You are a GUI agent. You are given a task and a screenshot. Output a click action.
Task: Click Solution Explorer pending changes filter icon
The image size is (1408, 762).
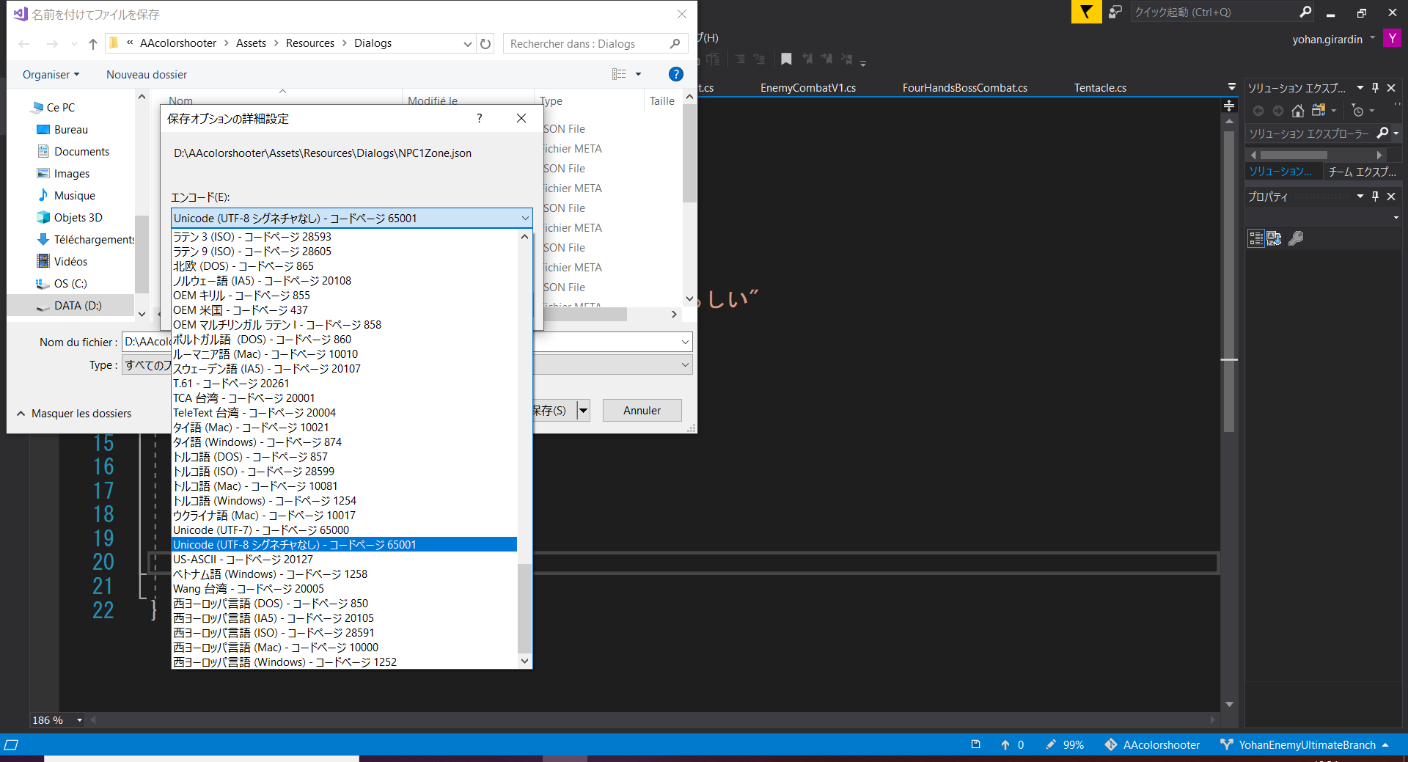click(x=1357, y=111)
